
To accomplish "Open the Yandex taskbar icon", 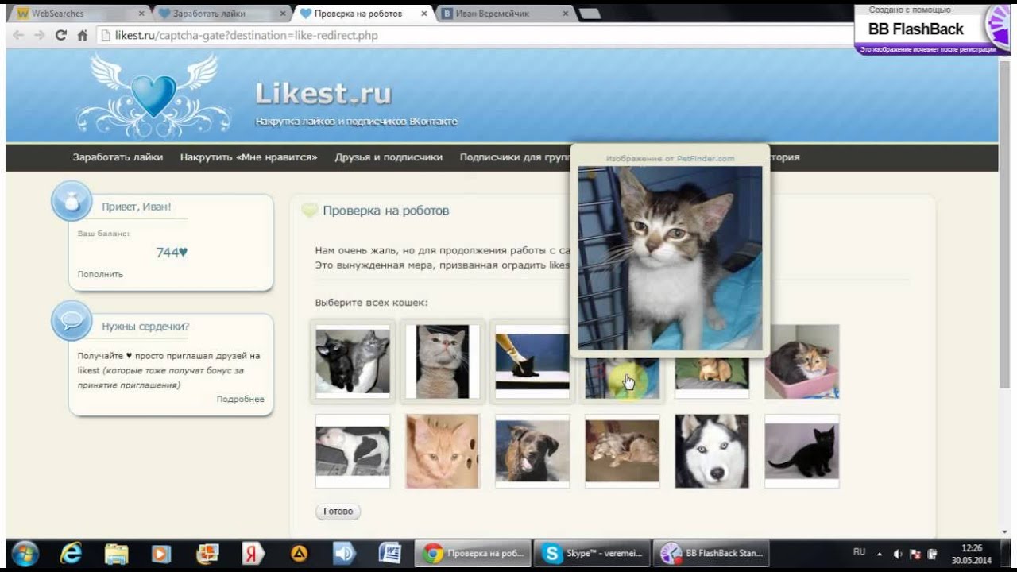I will click(x=253, y=553).
